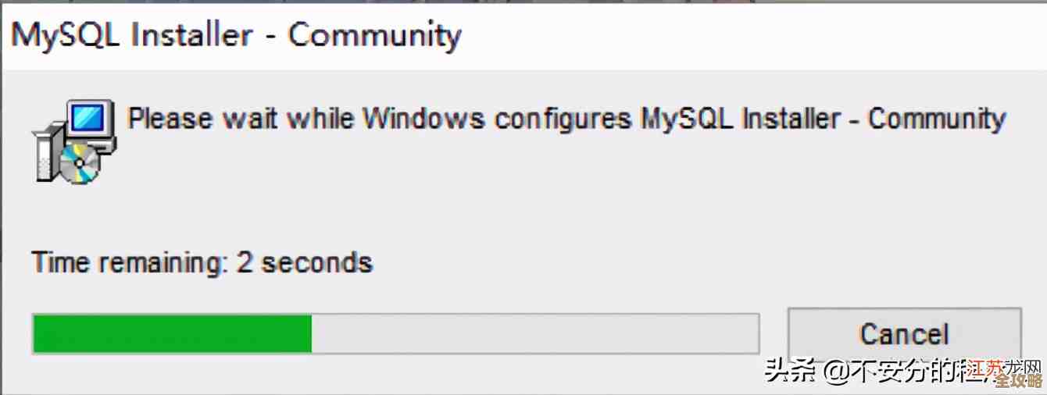Click the word "Community" ending the message
Viewport: 1047px width, 395px height.
(x=936, y=119)
